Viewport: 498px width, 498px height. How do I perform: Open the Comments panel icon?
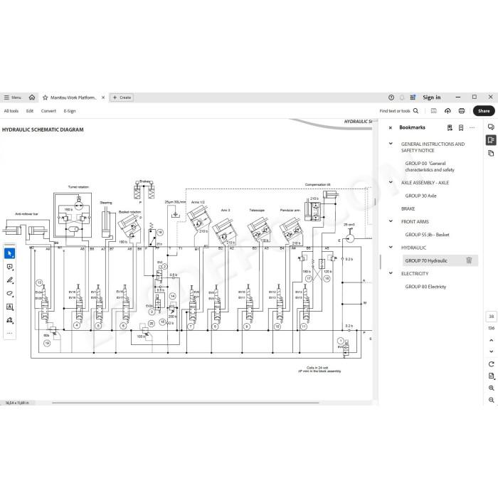click(x=491, y=127)
